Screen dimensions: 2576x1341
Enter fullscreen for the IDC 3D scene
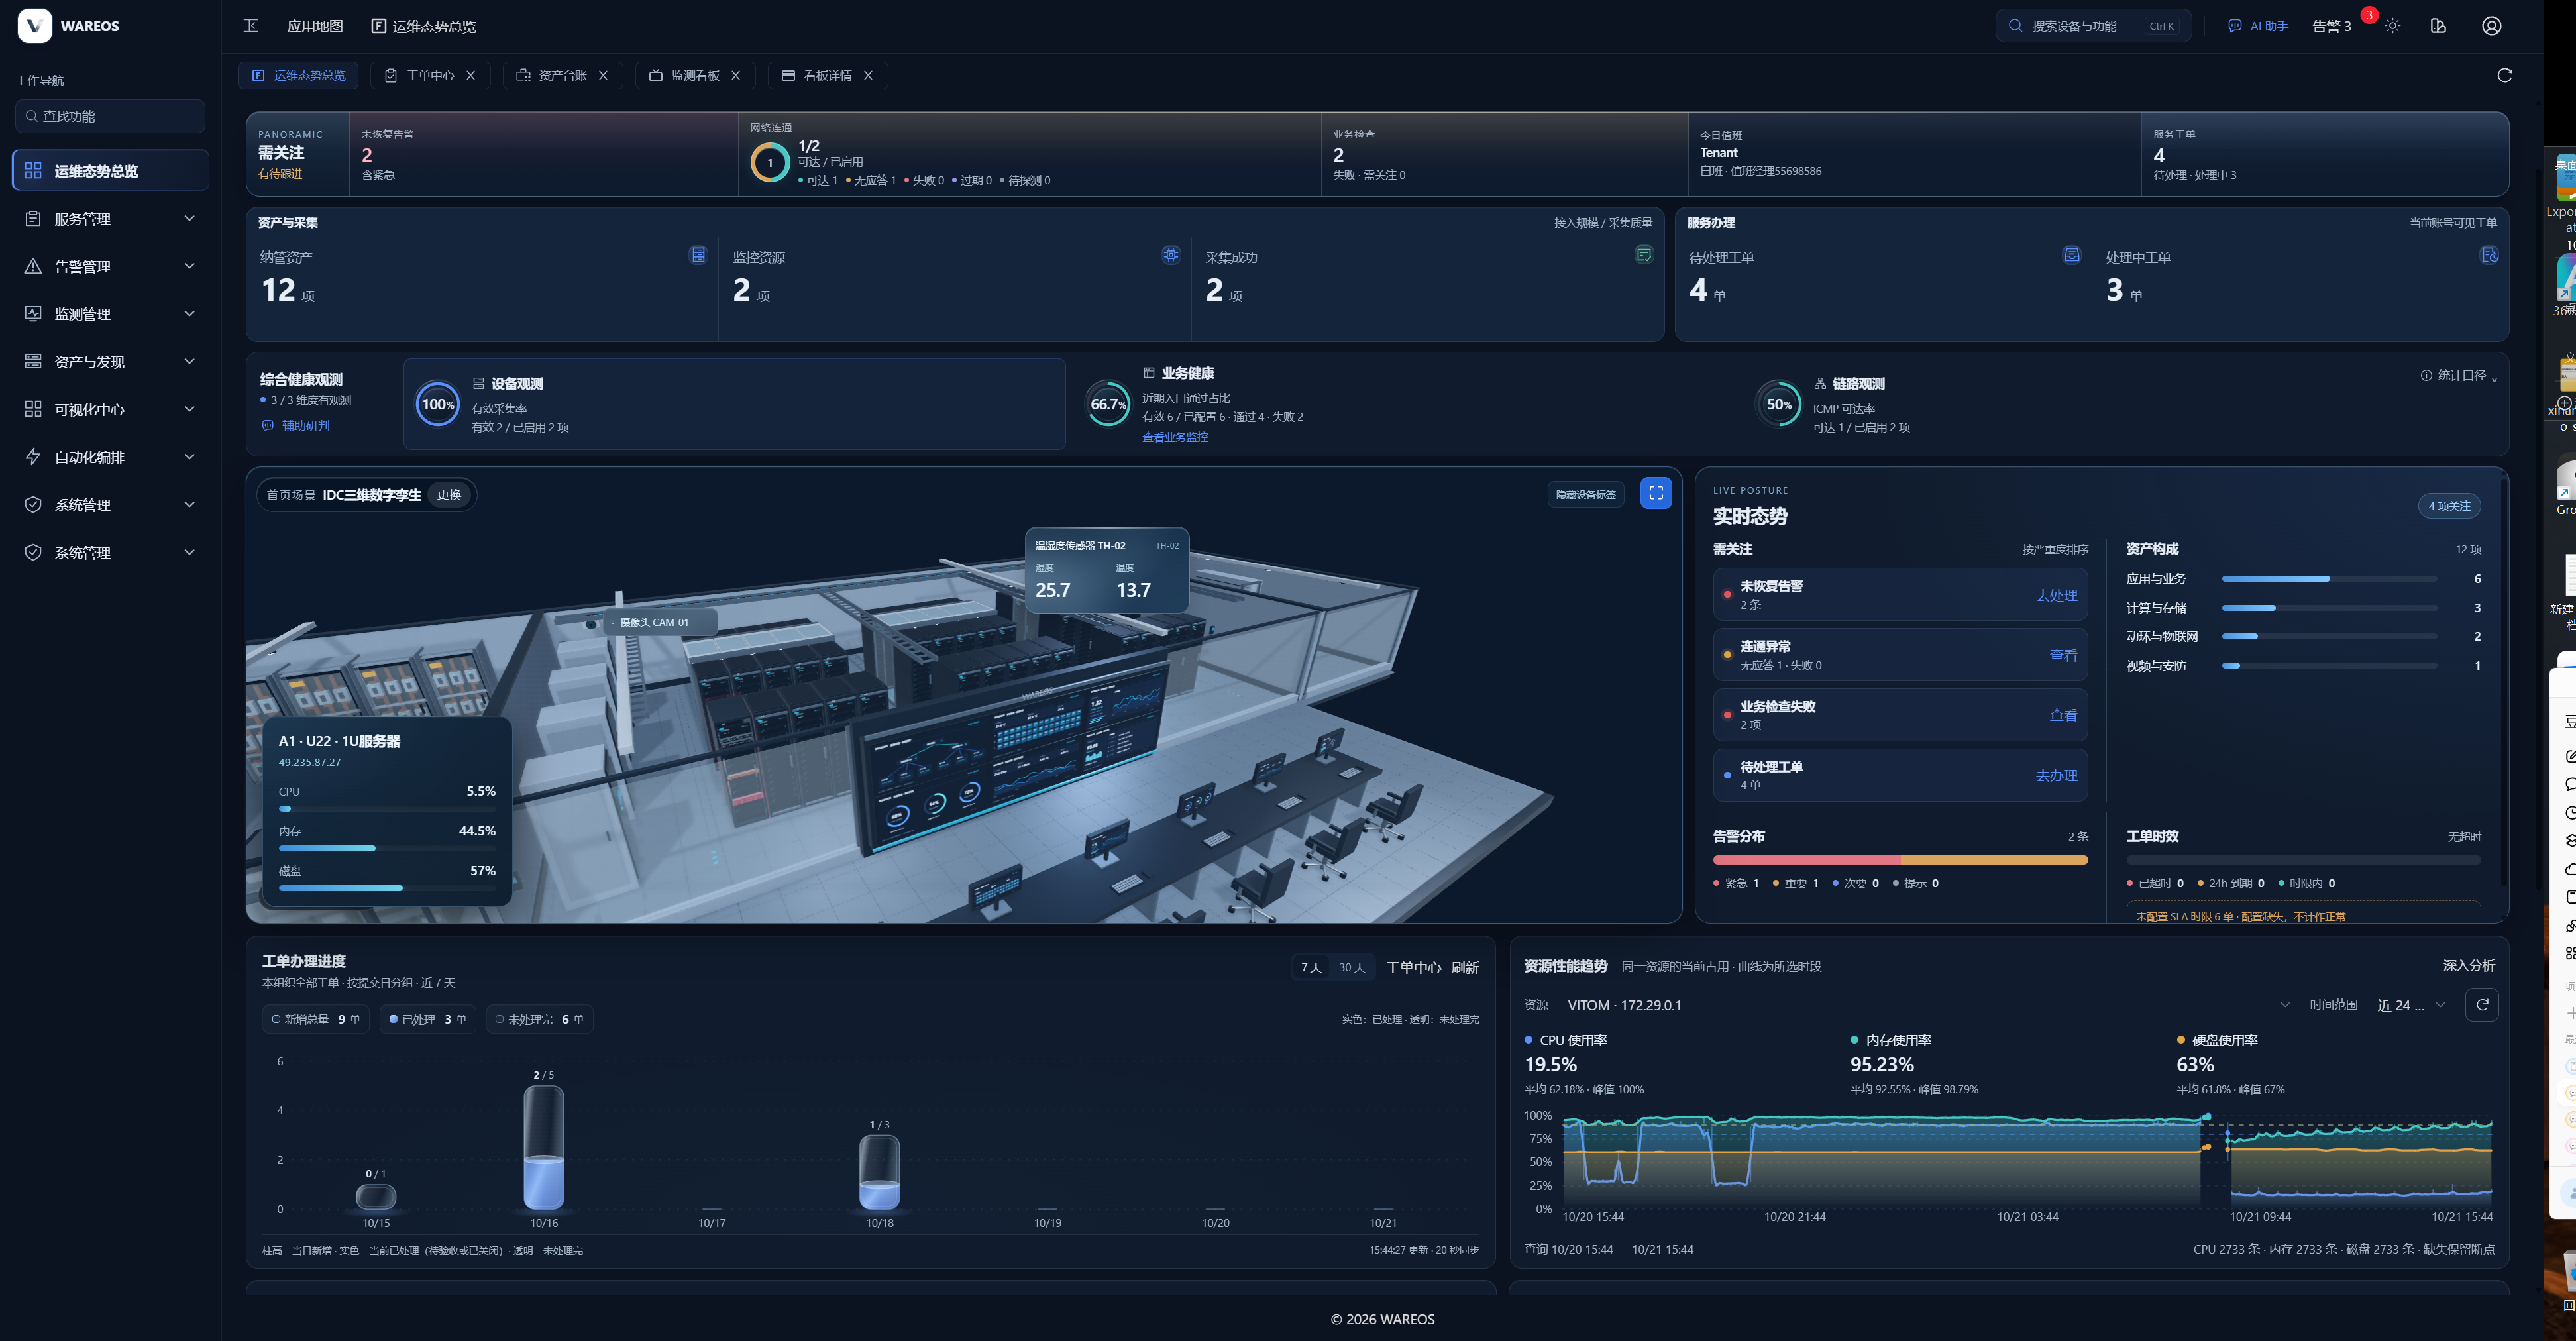[x=1655, y=493]
